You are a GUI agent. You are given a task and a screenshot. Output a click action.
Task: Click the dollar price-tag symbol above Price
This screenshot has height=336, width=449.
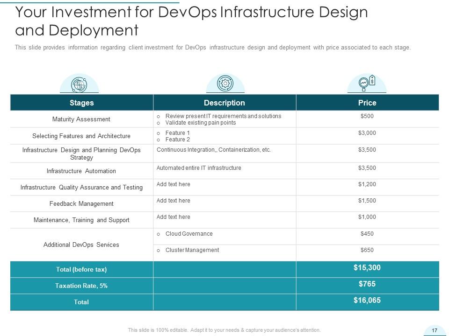coord(373,80)
